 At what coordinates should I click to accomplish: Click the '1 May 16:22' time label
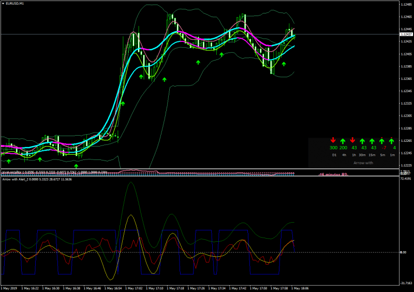(x=30, y=288)
